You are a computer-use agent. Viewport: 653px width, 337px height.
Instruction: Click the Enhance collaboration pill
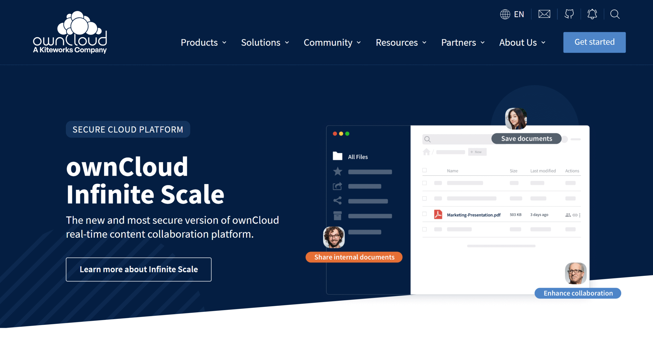[x=578, y=293]
